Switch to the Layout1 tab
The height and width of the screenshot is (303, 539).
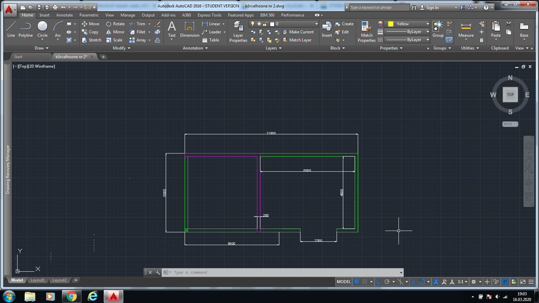pyautogui.click(x=37, y=280)
